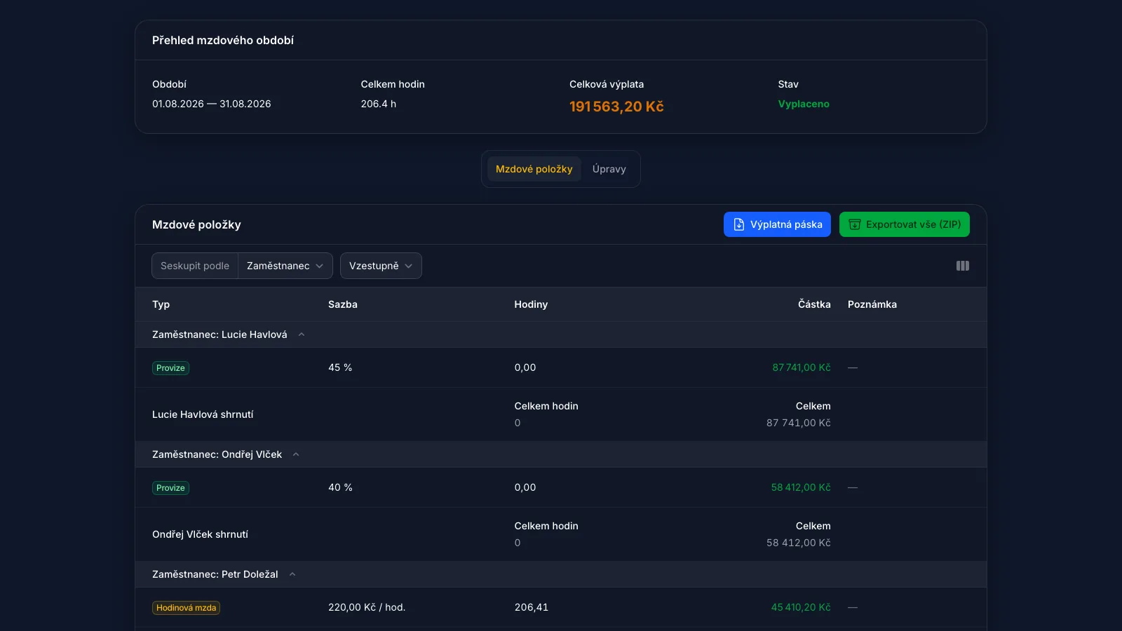This screenshot has height=631, width=1122.
Task: Click the Částka column header
Action: tap(814, 304)
